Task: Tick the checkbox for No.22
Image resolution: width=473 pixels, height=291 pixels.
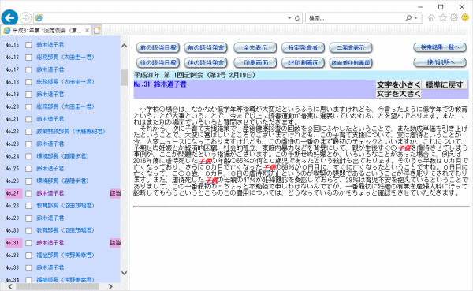Action: click(x=28, y=132)
